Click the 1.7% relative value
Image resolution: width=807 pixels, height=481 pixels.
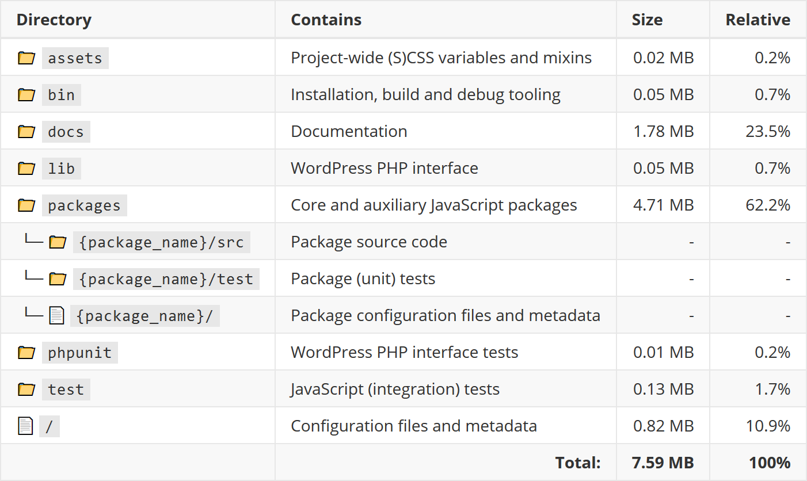coord(772,389)
